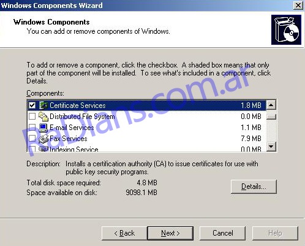The image size is (305, 246).
Task: Tick the Fax Services checkbox
Action: coord(32,139)
